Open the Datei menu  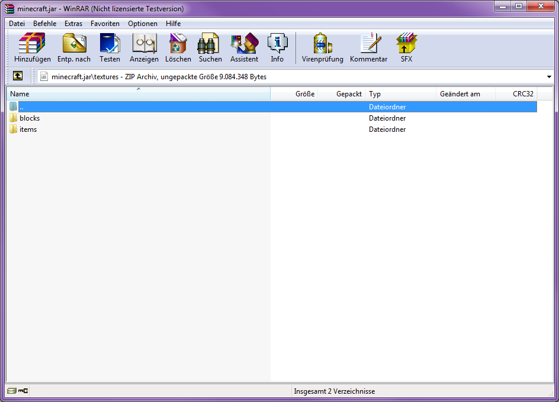tap(17, 24)
